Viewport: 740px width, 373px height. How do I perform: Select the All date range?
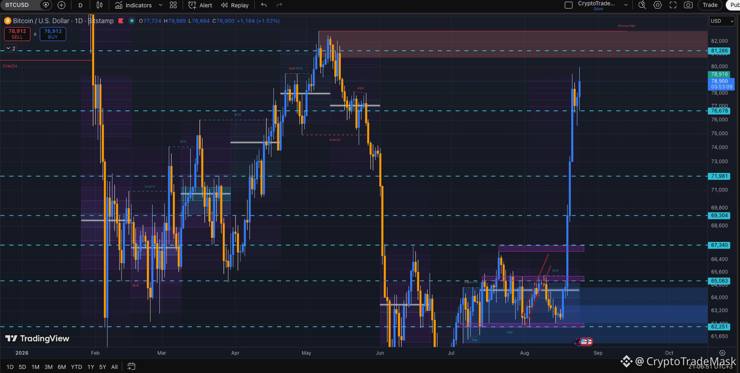(114, 367)
